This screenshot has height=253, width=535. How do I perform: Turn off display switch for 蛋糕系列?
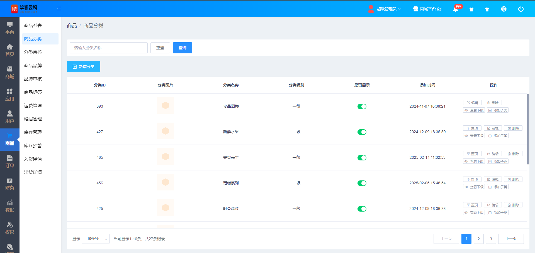(362, 183)
